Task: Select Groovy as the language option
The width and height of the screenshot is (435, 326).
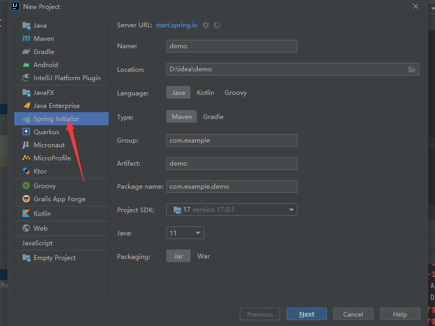Action: click(x=236, y=93)
